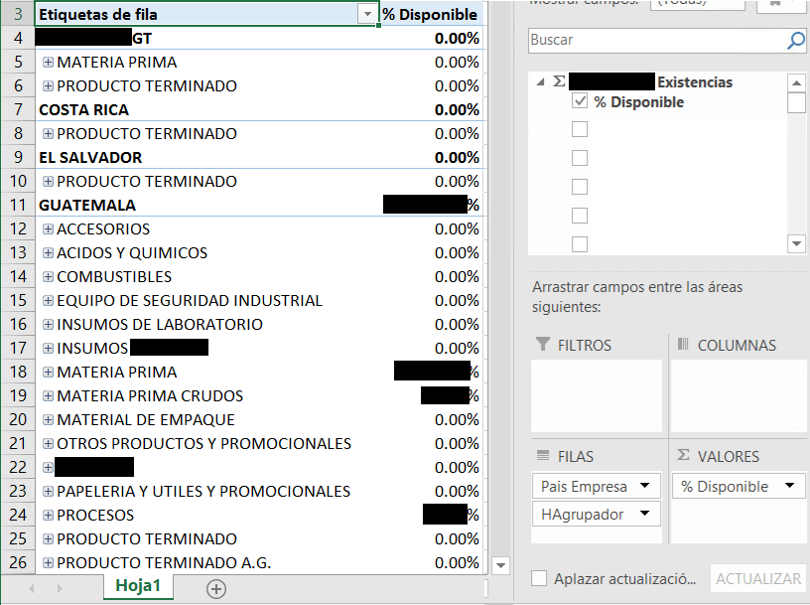Uncheck the % Disponible field checkbox
The width and height of the screenshot is (810, 605).
click(580, 101)
